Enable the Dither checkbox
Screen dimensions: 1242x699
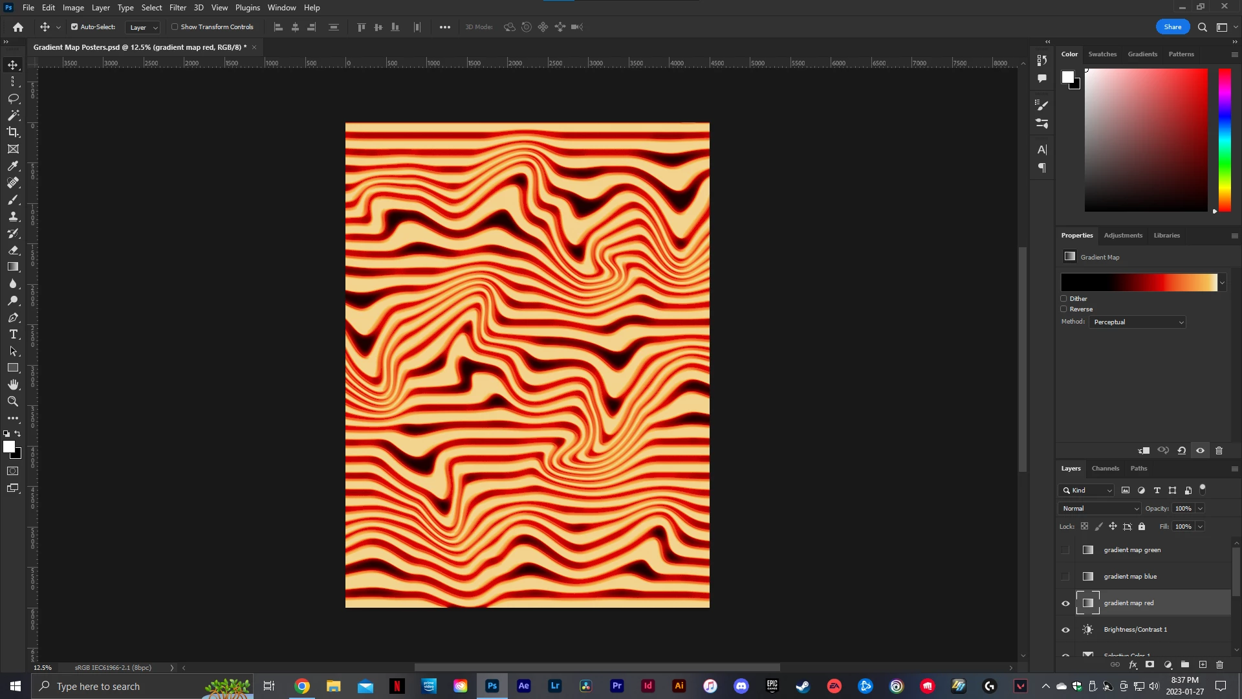tap(1063, 298)
